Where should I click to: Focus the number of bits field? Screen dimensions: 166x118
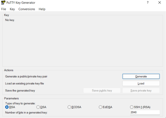click(145, 112)
